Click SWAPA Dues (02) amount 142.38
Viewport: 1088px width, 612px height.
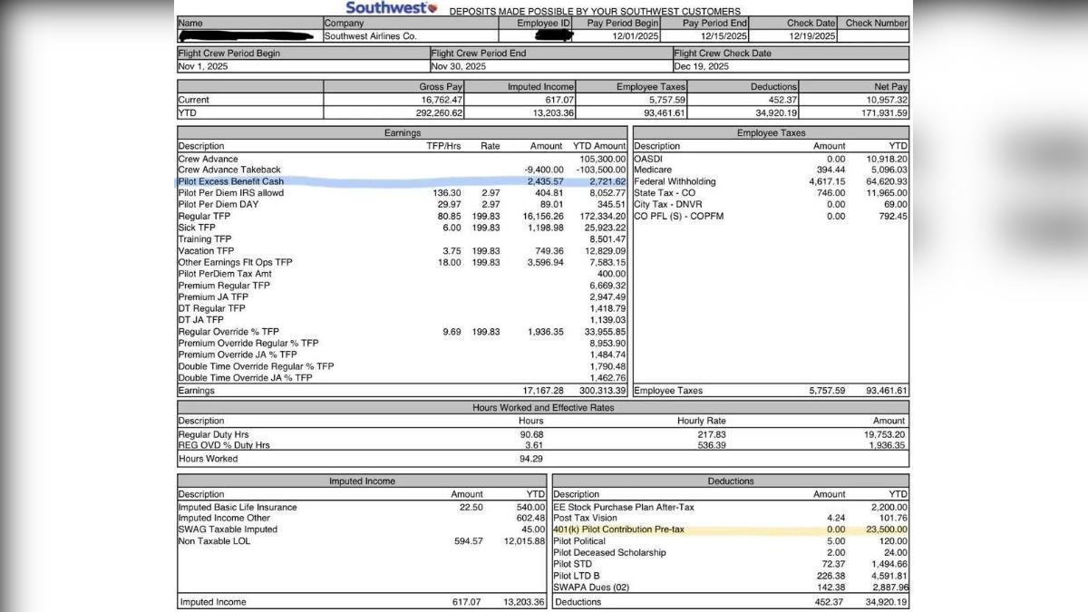tap(831, 588)
